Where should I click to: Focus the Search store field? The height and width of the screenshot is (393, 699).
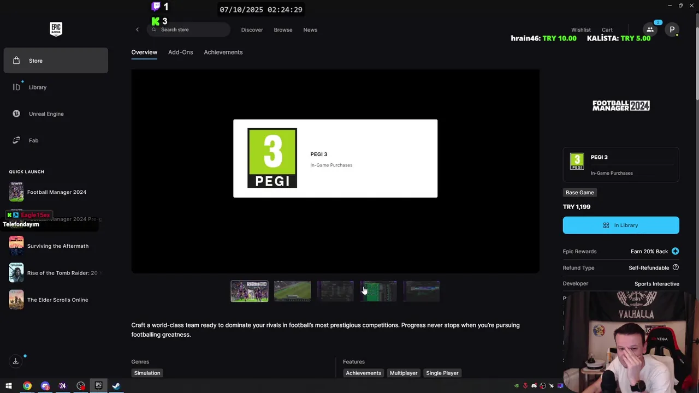188,29
